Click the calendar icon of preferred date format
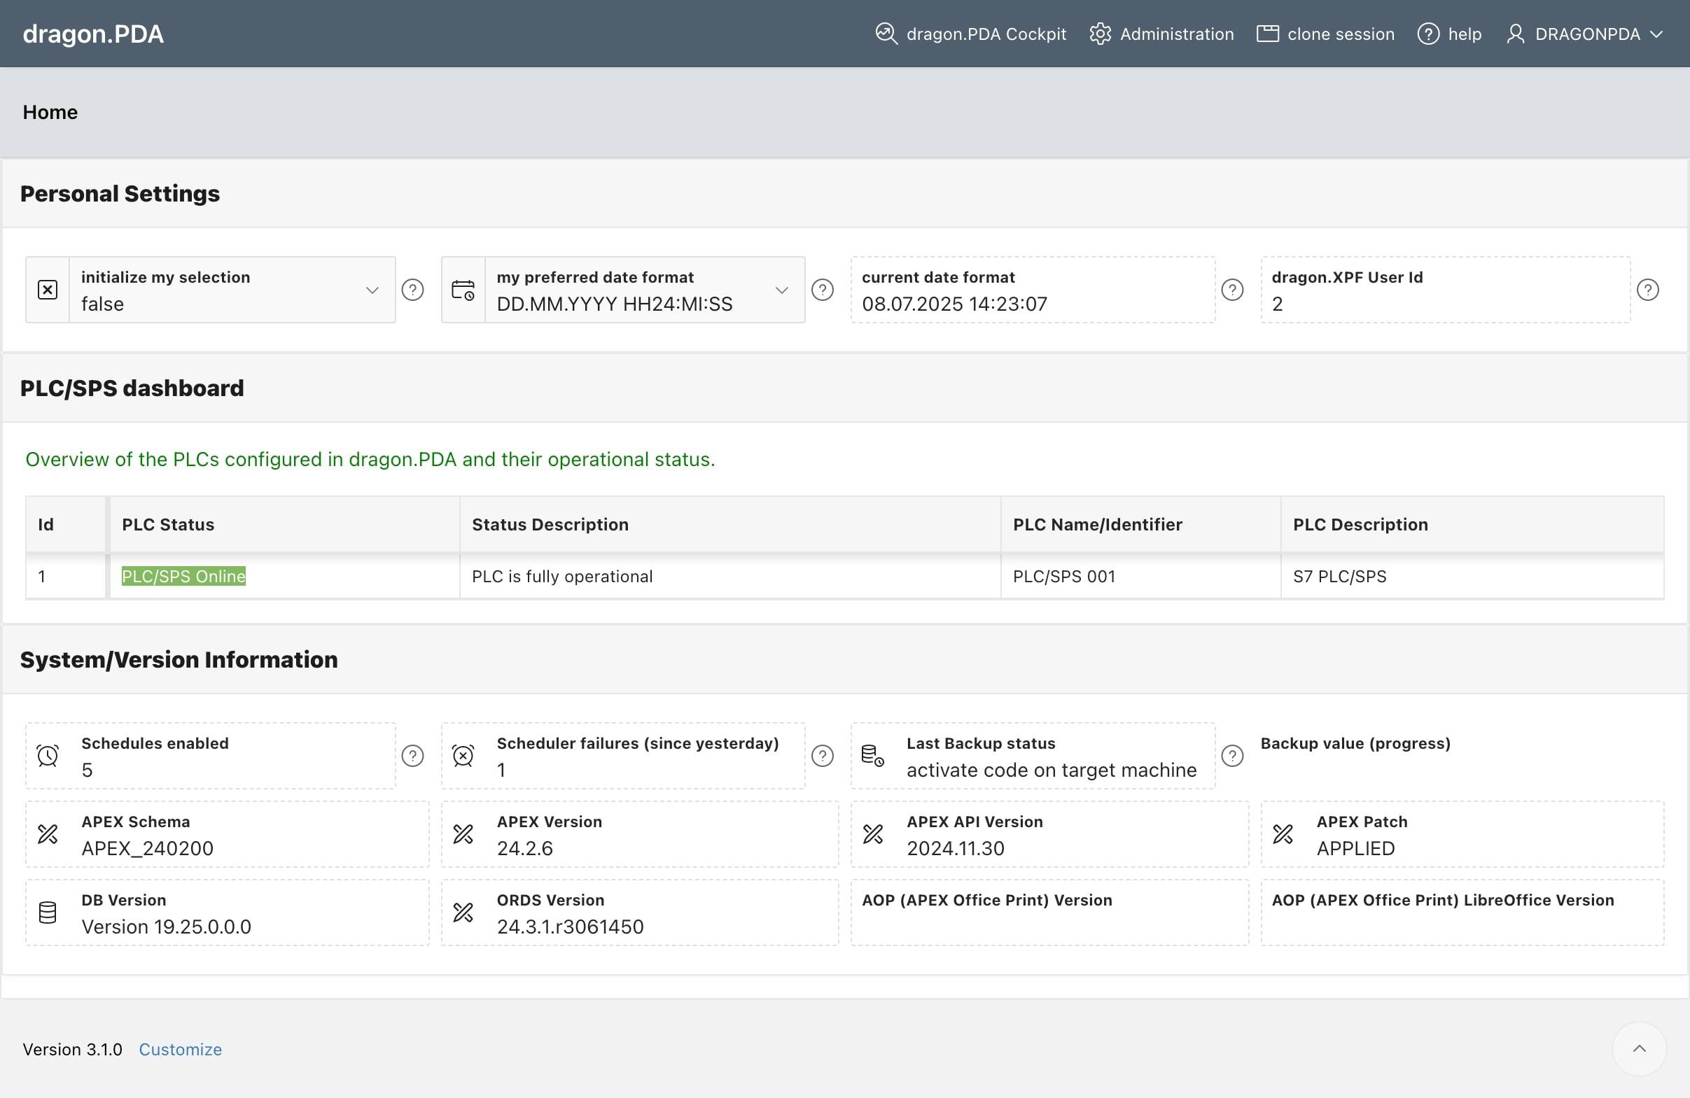The height and width of the screenshot is (1098, 1690). click(x=463, y=290)
